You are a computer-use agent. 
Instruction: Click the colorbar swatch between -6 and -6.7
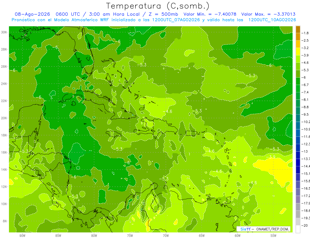298,81
